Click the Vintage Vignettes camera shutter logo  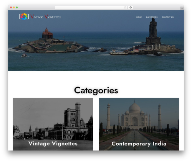point(24,16)
